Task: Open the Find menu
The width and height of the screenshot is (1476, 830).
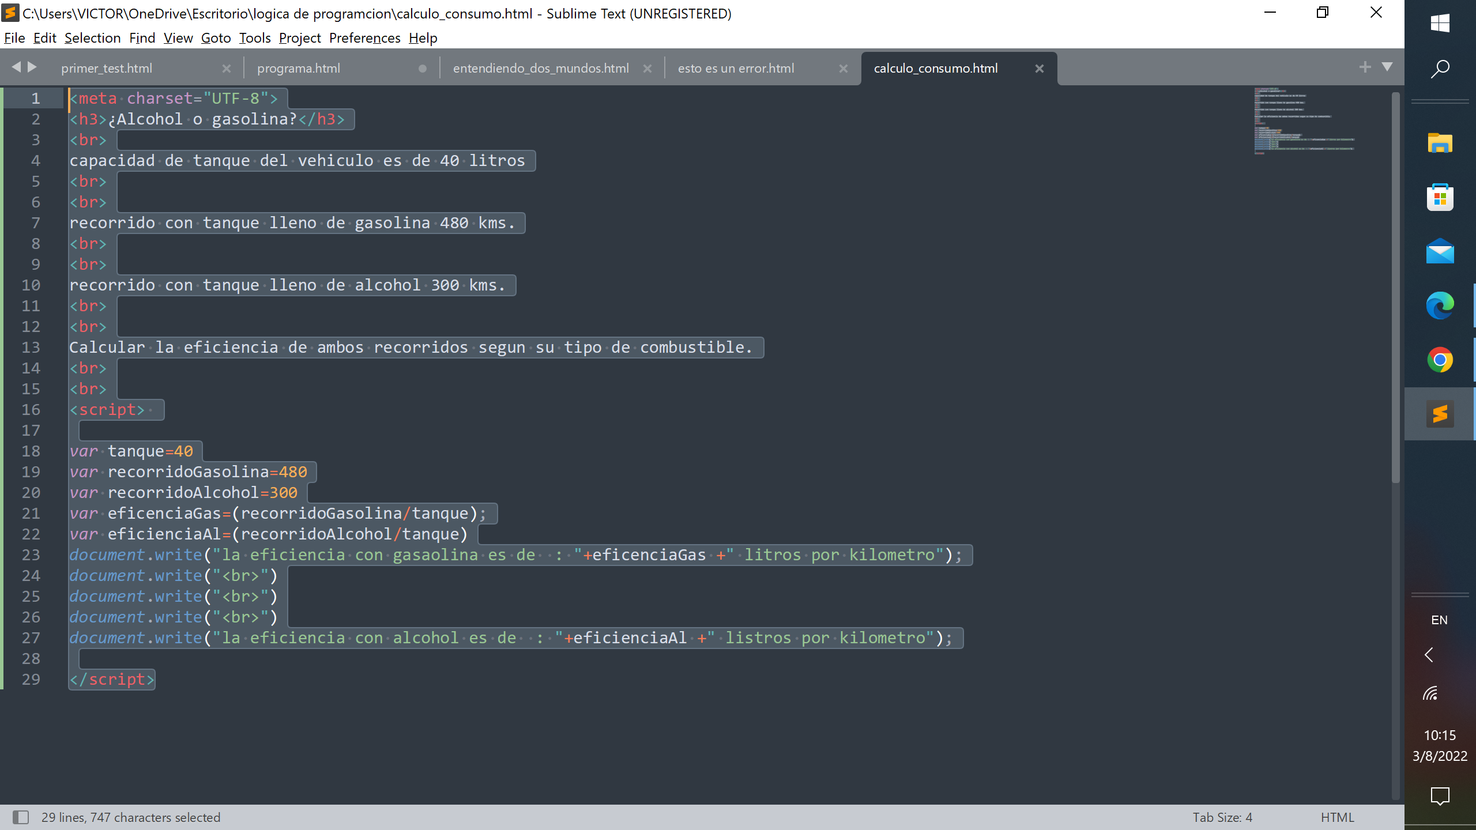Action: (x=142, y=38)
